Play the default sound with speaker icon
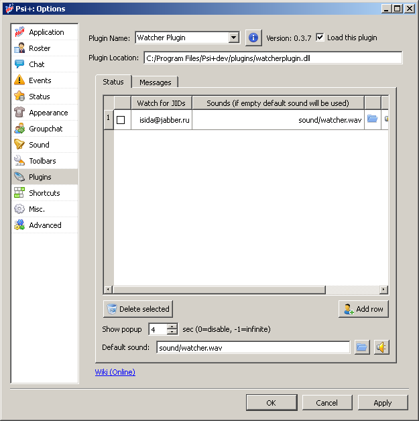The width and height of the screenshot is (419, 421). click(381, 347)
